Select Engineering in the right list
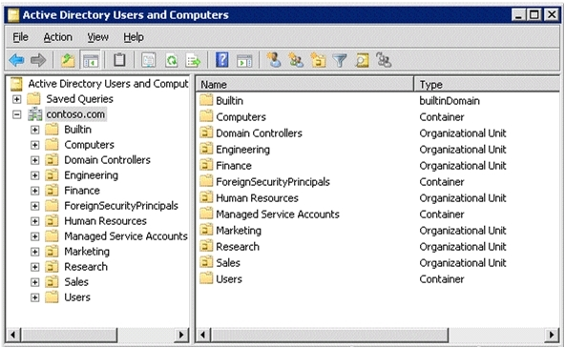 [242, 150]
